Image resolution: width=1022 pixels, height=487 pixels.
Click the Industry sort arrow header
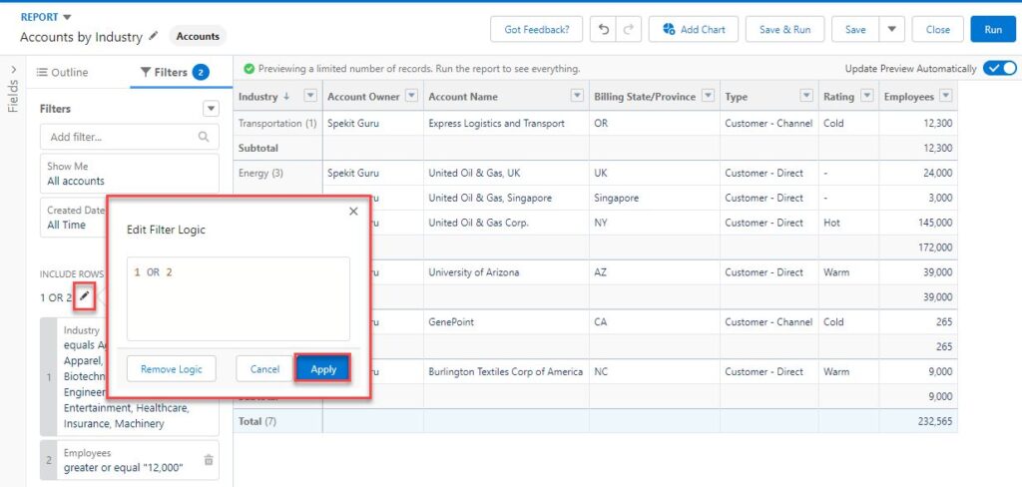(286, 97)
